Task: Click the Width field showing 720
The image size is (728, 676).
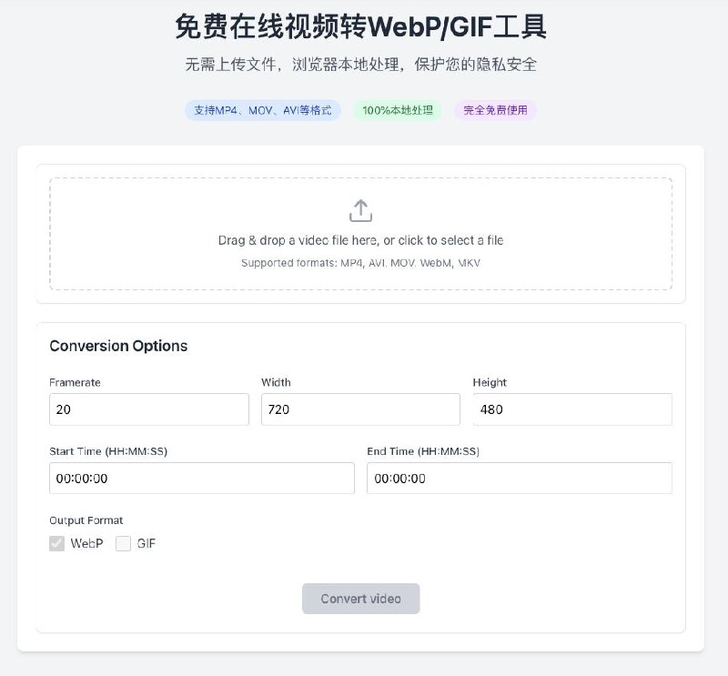Action: (x=360, y=409)
